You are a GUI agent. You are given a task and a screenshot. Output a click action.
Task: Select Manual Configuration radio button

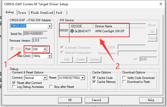pyautogui.click(x=62, y=52)
